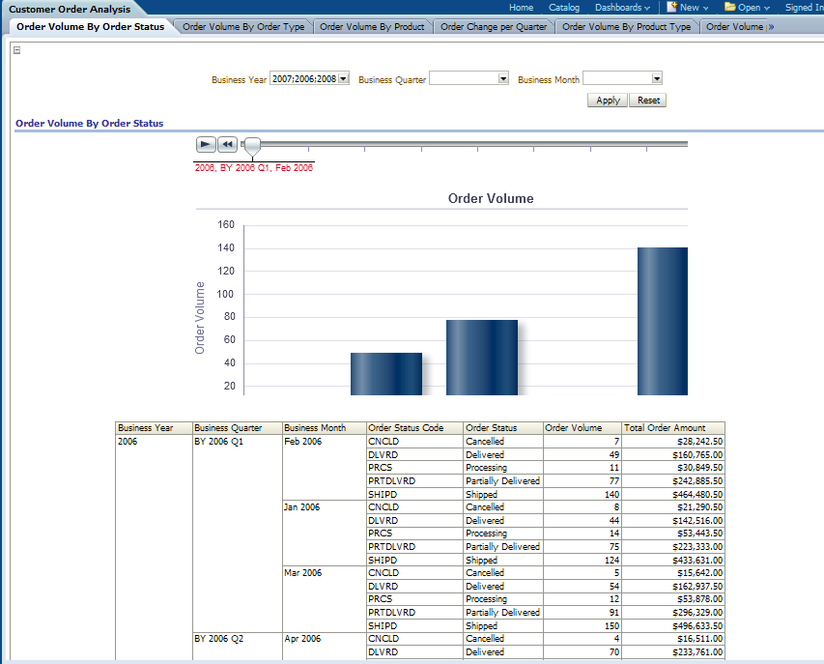
Task: Click the Order Status Code column header
Action: 414,428
